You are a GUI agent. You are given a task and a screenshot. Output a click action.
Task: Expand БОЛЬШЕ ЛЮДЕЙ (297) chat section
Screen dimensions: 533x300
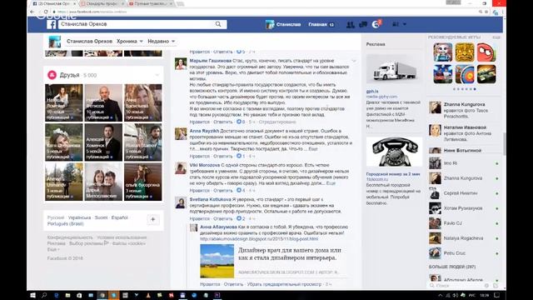452,267
